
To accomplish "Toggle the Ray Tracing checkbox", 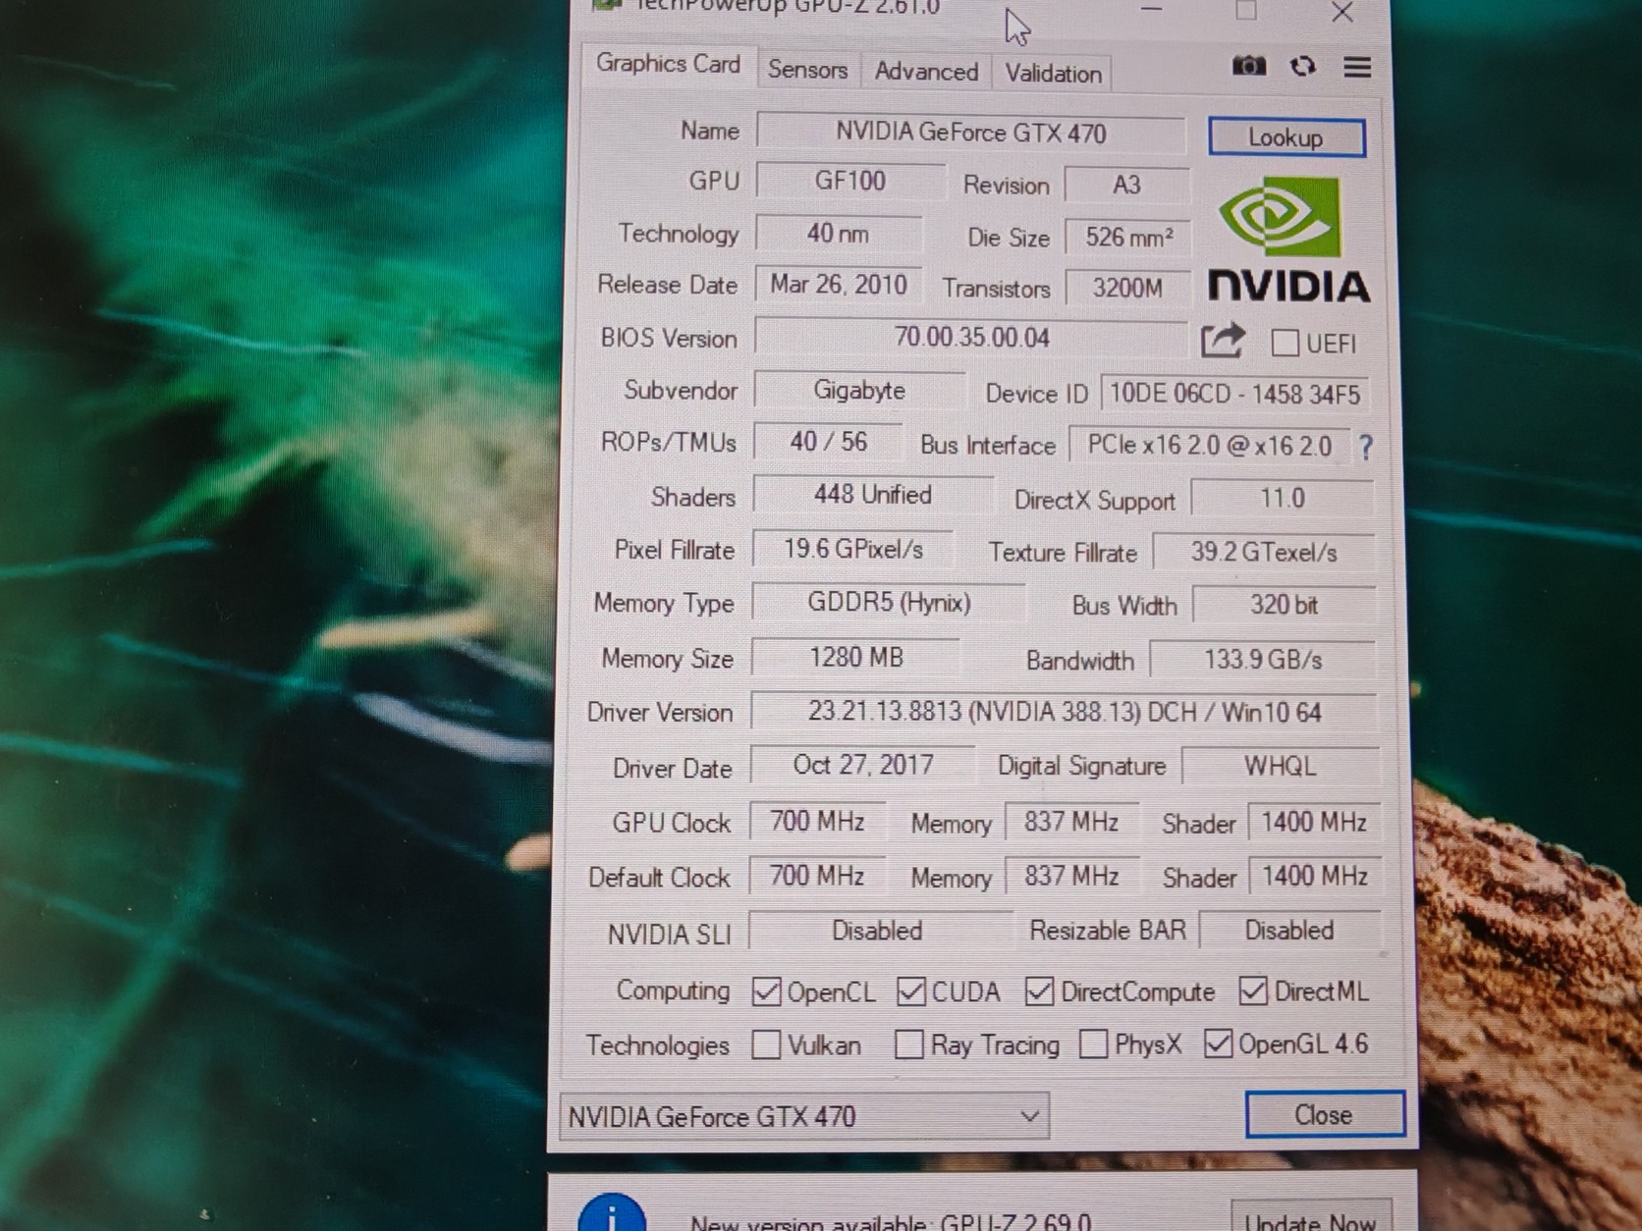I will point(909,1044).
